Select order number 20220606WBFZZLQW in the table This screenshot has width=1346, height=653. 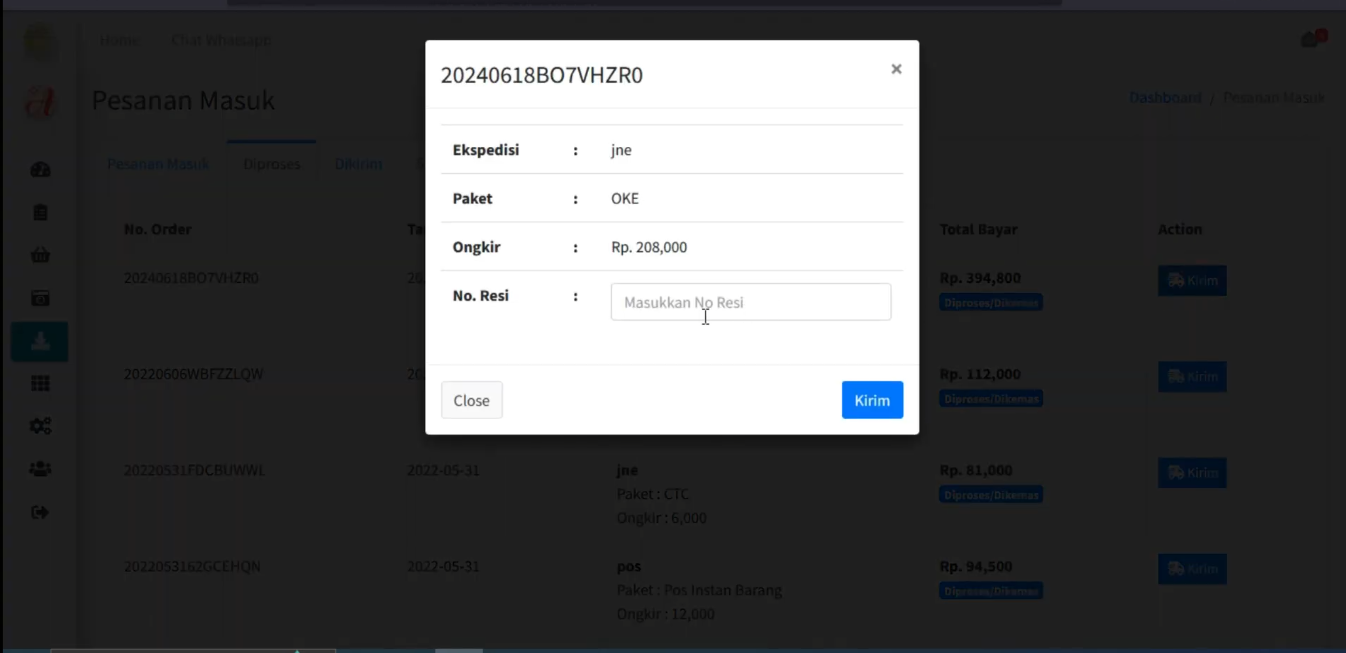point(193,374)
